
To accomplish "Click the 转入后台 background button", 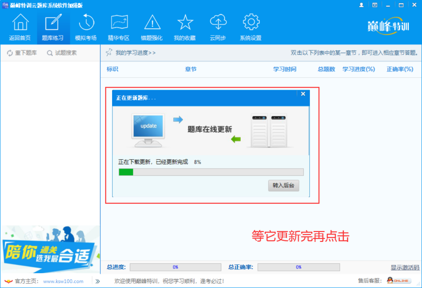I will tap(284, 186).
